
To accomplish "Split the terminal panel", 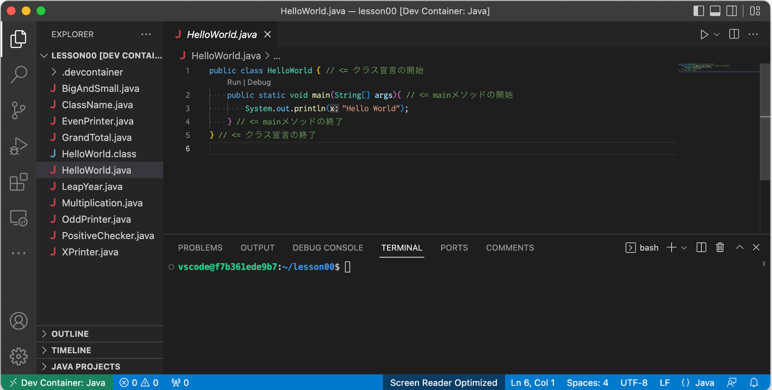I will tap(701, 247).
